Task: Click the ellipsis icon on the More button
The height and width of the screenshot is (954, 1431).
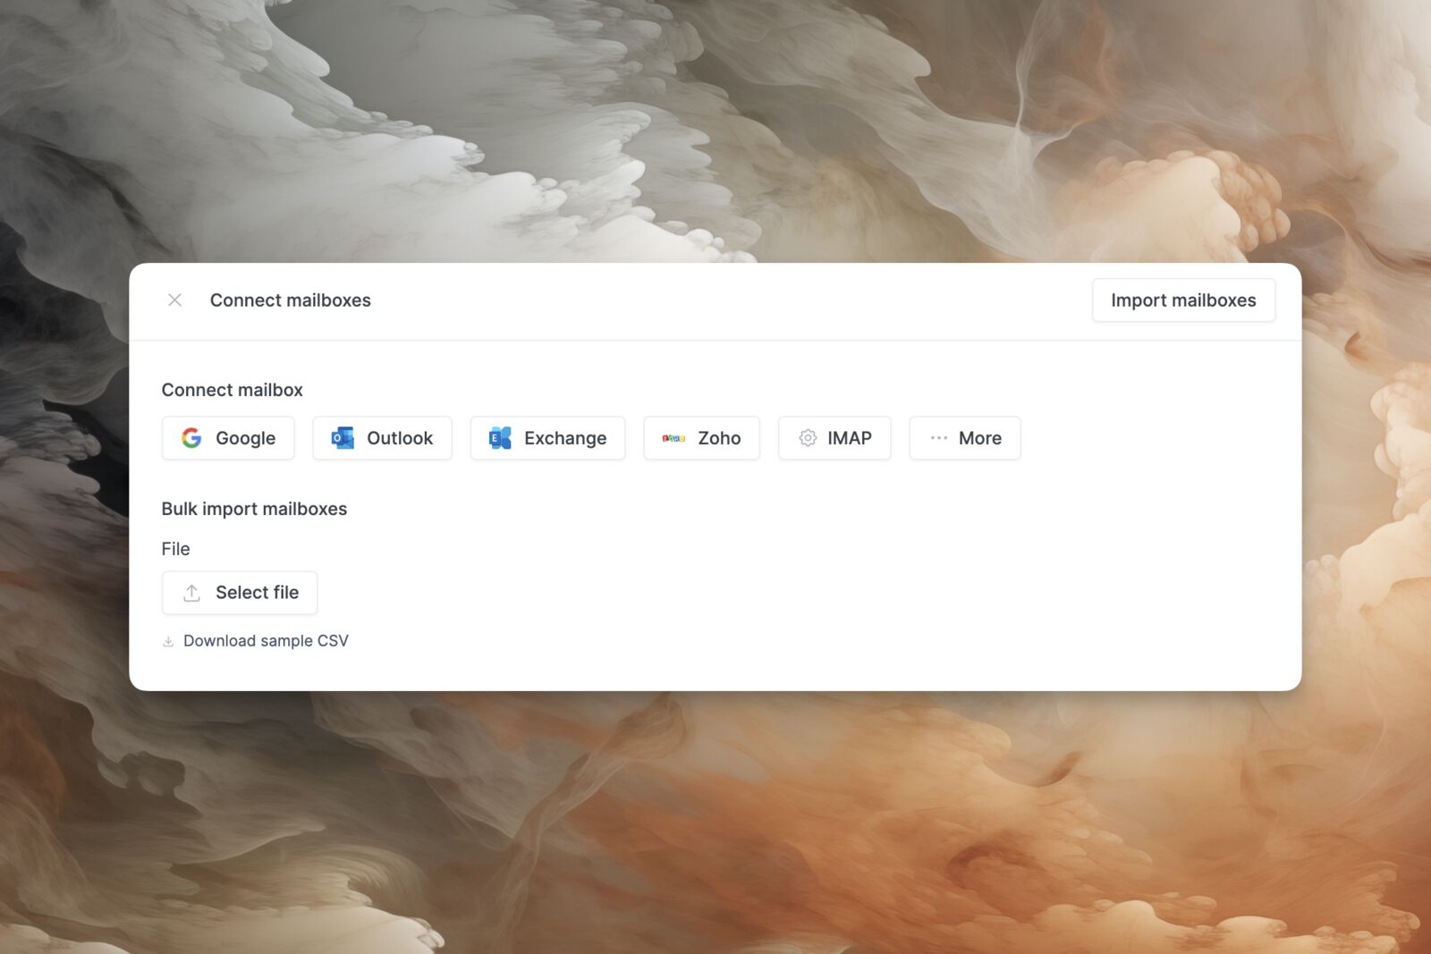Action: tap(938, 438)
